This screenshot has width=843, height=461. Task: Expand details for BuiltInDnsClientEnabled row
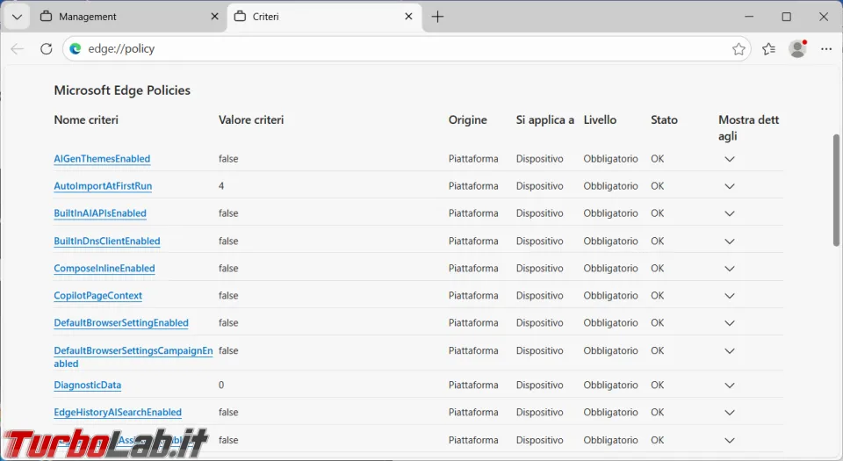pyautogui.click(x=730, y=241)
